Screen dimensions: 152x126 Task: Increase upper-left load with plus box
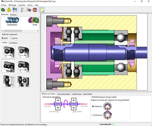[x=58, y=100]
